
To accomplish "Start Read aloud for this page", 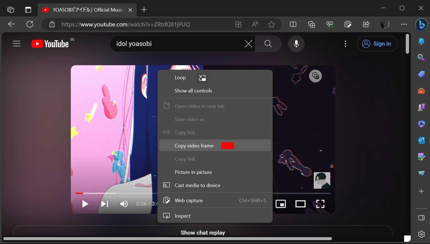I will [255, 24].
